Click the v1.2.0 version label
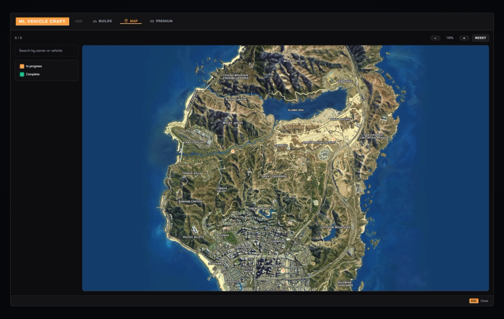The image size is (504, 319). click(78, 21)
